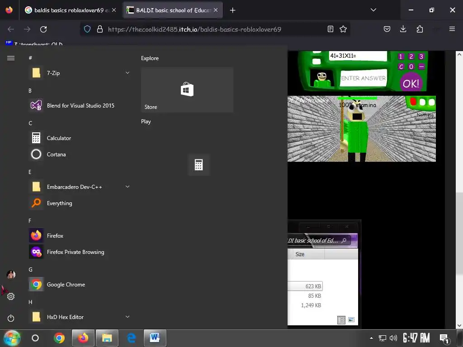Image resolution: width=463 pixels, height=347 pixels.
Task: Click the # section header
Action: (30, 58)
